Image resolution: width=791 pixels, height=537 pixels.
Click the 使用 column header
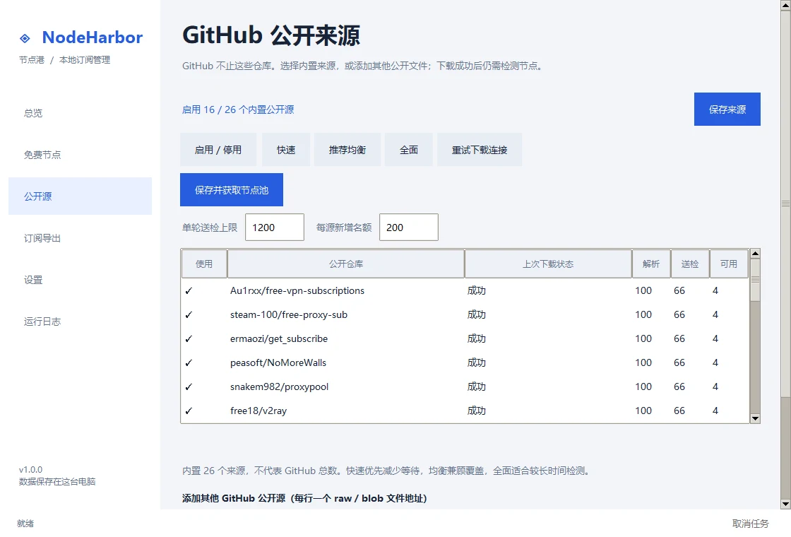click(x=204, y=264)
